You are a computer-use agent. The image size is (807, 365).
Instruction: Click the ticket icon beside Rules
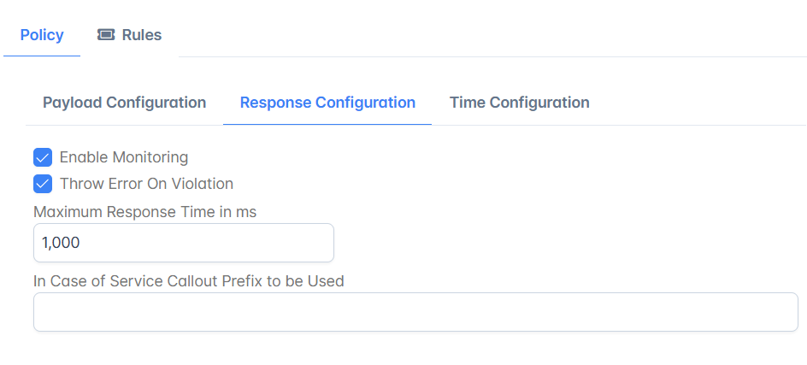point(106,35)
